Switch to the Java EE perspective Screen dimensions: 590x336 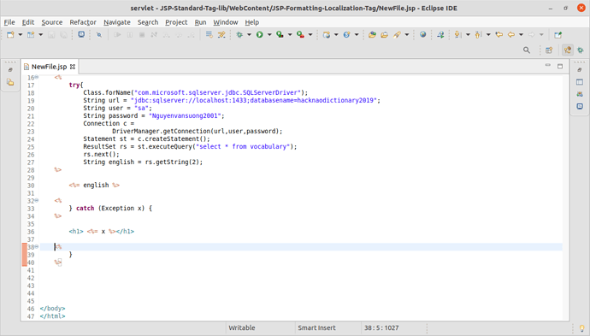click(x=568, y=50)
